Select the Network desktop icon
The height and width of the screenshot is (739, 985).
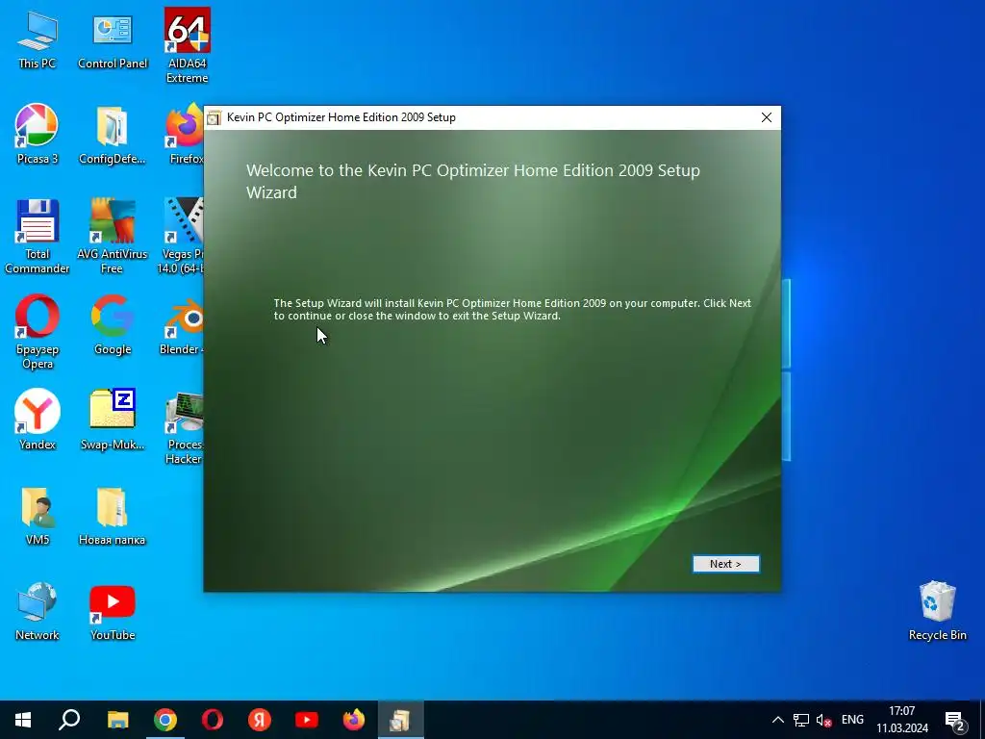pyautogui.click(x=38, y=611)
